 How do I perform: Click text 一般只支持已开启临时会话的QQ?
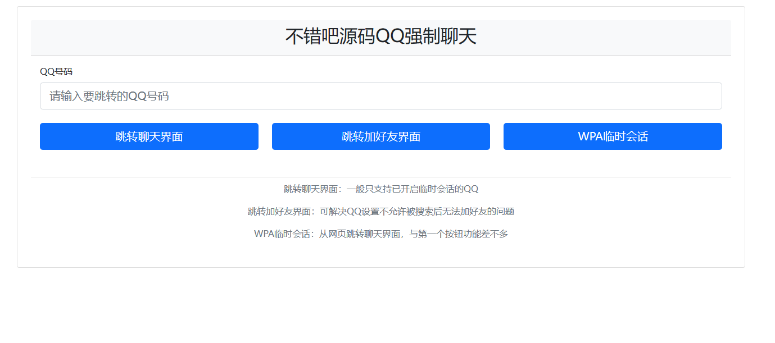[x=413, y=189]
